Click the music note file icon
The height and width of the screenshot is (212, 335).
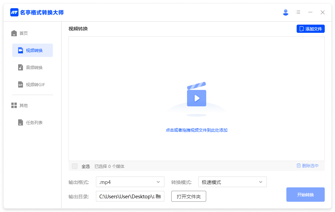pyautogui.click(x=21, y=67)
